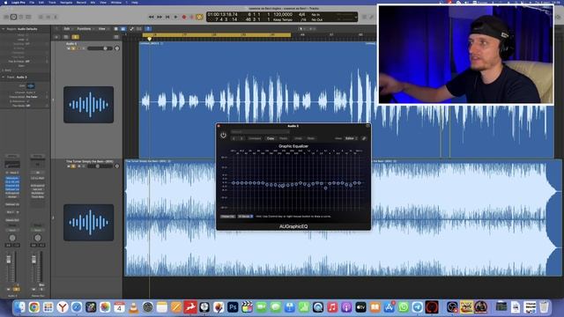Adjust the Audio 3 track volume slider

click(100, 48)
